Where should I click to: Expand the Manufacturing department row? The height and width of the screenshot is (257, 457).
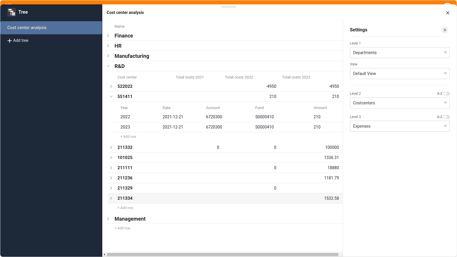[108, 56]
